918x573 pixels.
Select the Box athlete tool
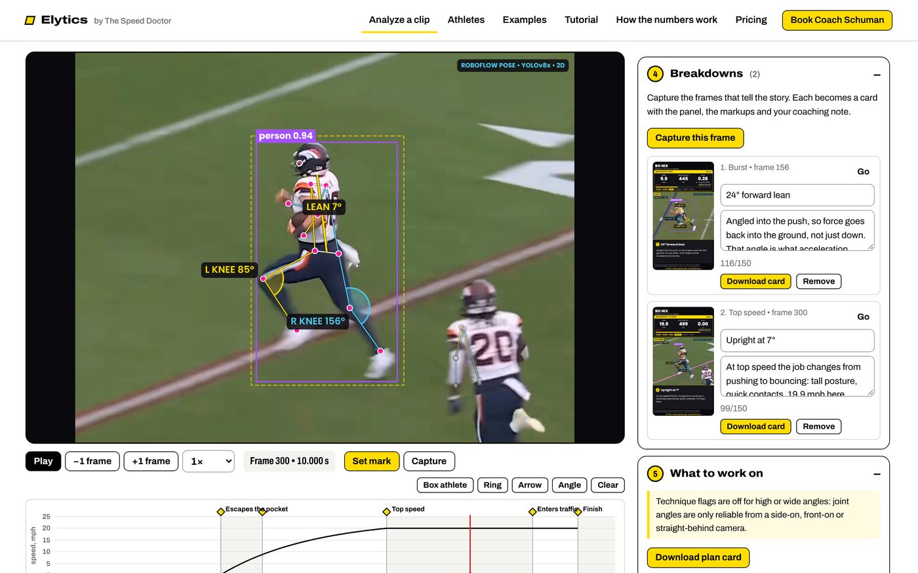coord(445,485)
